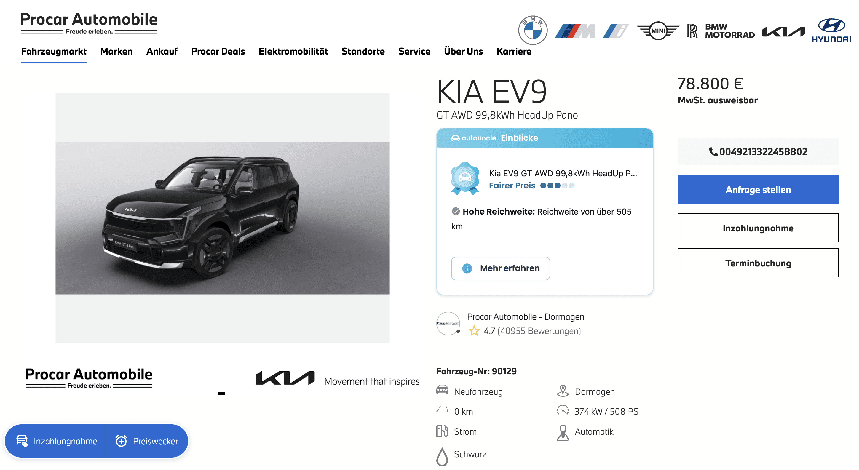
Task: Open the Elektromobilität menu item
Action: [293, 51]
